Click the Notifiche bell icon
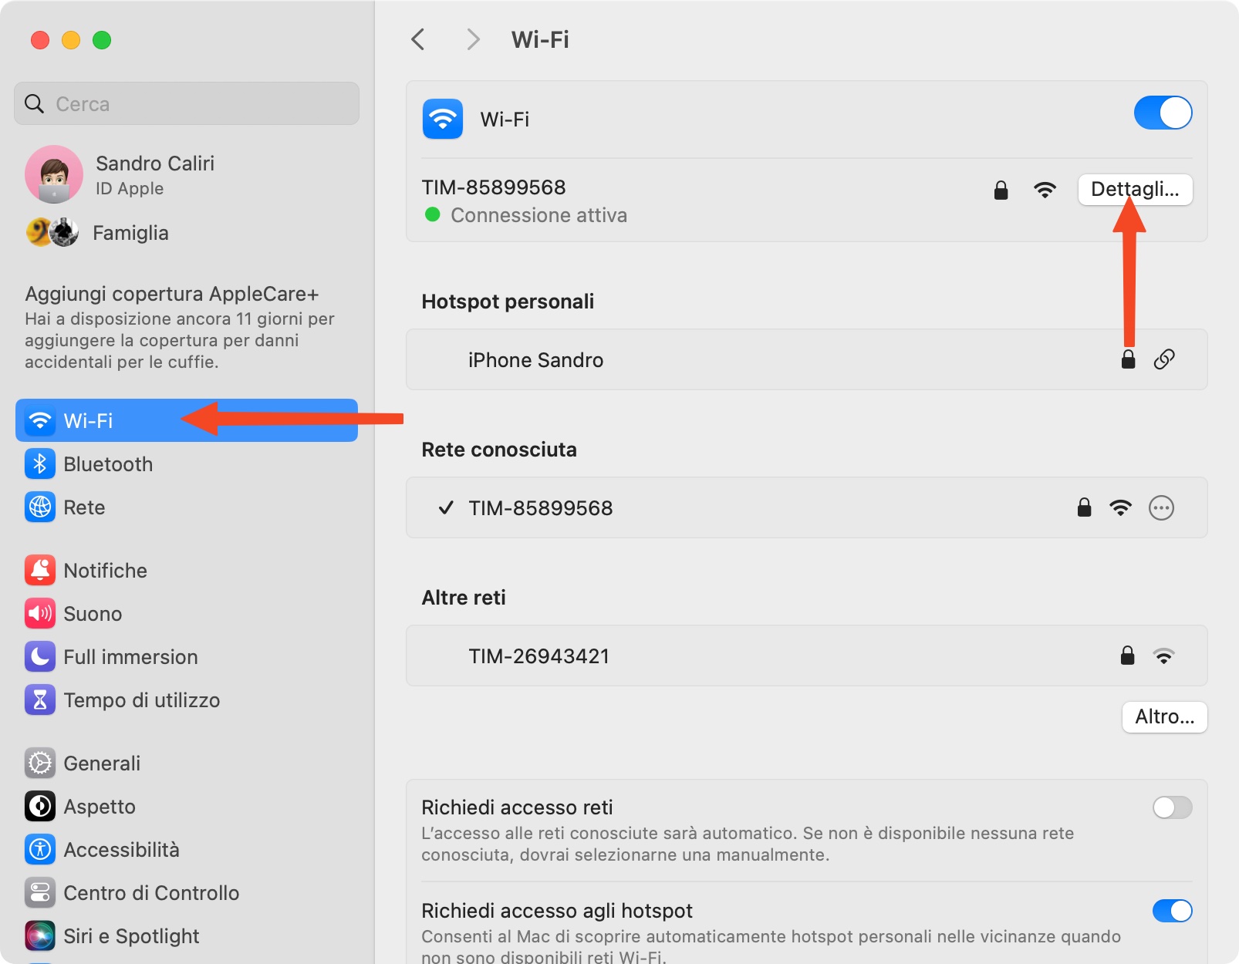This screenshot has height=964, width=1239. coord(40,570)
